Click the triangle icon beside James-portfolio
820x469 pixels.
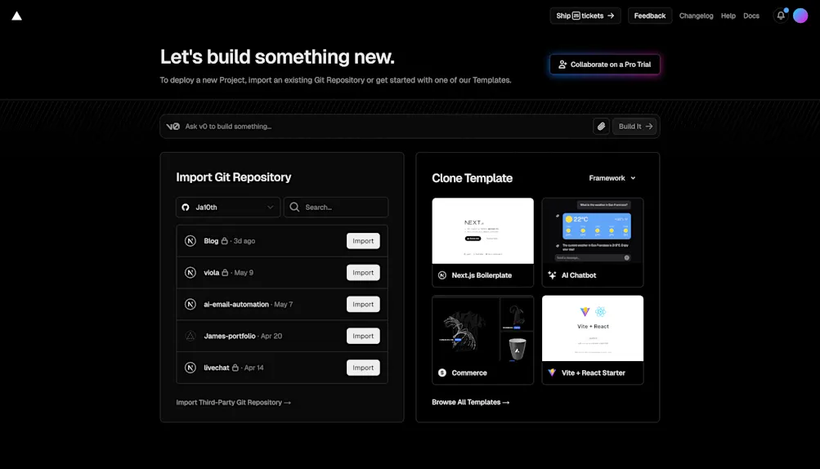tap(190, 336)
